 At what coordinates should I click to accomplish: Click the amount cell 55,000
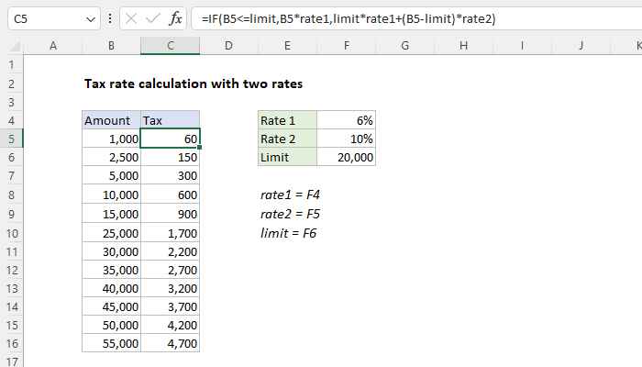111,343
